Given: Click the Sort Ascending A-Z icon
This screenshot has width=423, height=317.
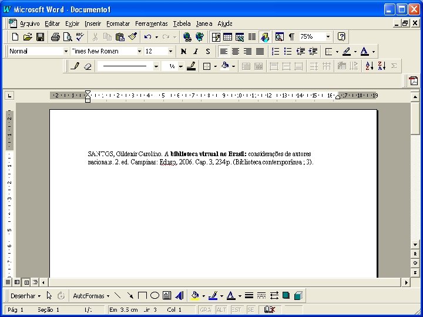Looking at the screenshot, I should point(370,66).
